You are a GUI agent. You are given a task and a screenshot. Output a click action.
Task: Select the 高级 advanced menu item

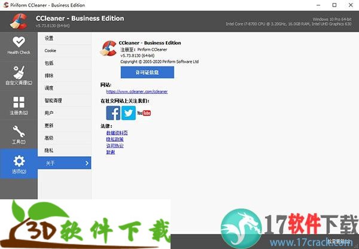(x=65, y=138)
